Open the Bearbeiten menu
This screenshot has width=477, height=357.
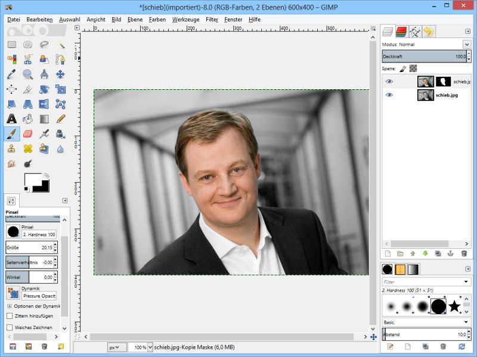pos(39,20)
